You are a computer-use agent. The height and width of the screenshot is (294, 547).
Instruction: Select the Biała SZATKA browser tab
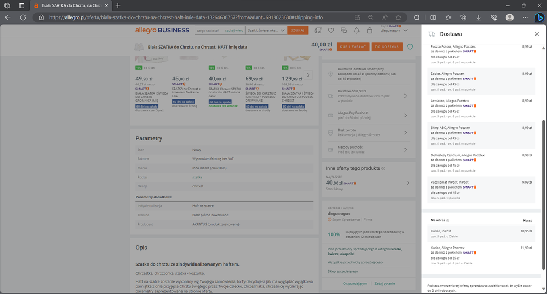pos(70,5)
